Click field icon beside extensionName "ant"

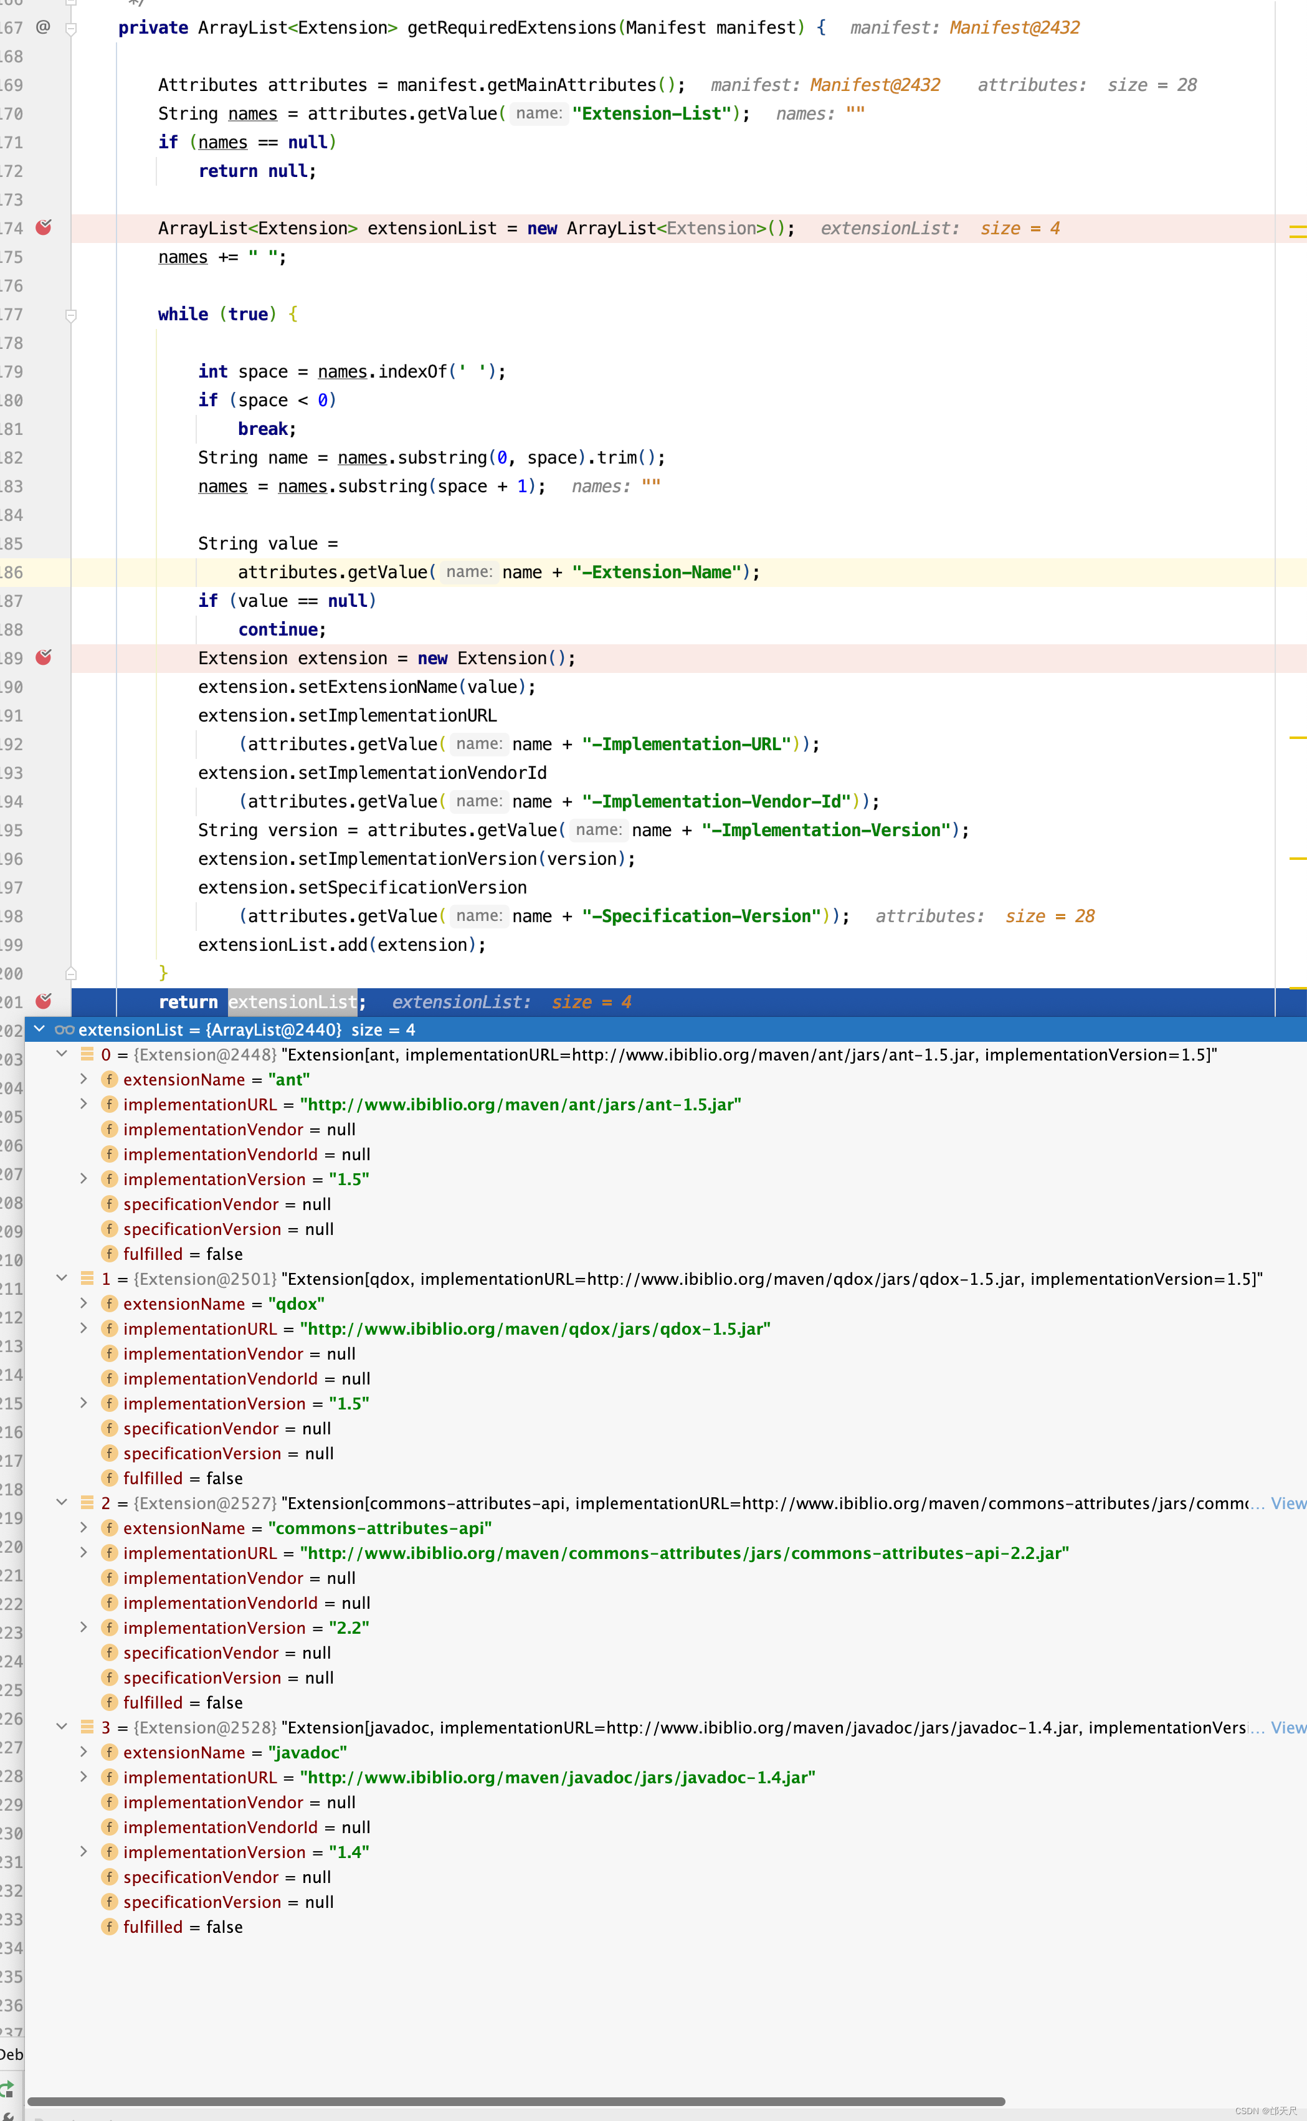pyautogui.click(x=109, y=1080)
